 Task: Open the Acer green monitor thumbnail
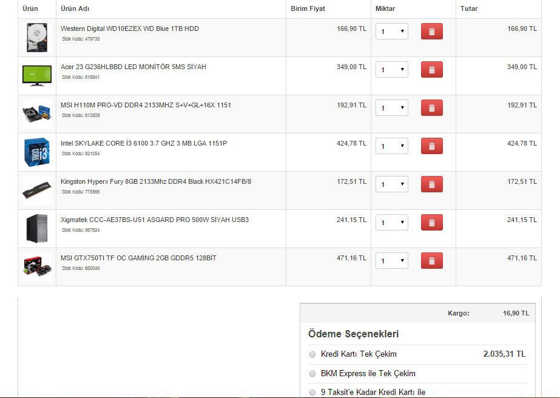37,76
